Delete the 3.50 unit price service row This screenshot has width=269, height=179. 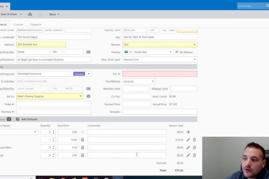coord(194,155)
